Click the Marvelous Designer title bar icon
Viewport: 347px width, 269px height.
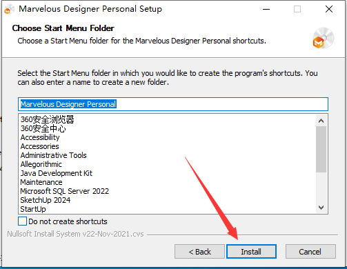(9, 9)
